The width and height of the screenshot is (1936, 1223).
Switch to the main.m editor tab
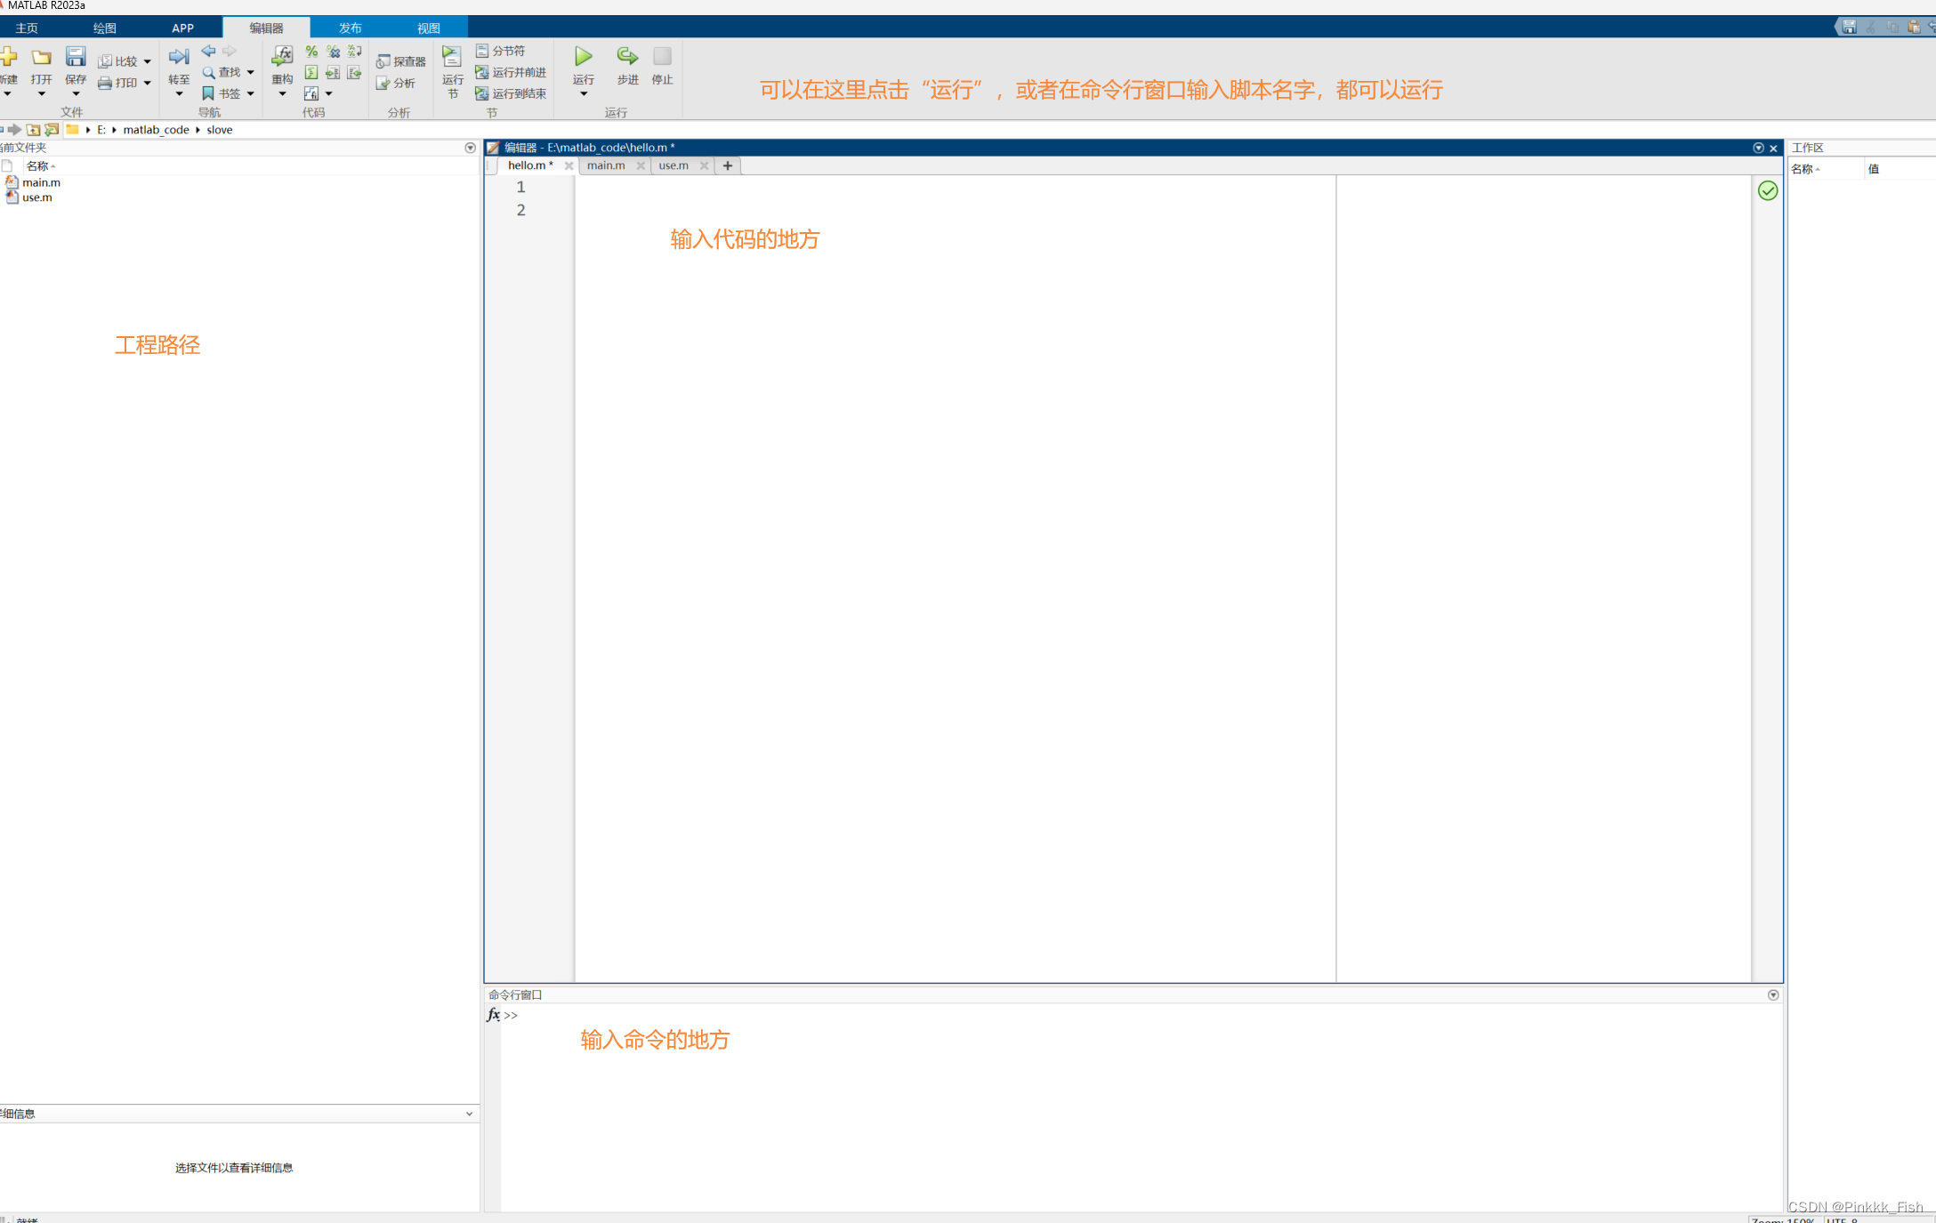[606, 165]
